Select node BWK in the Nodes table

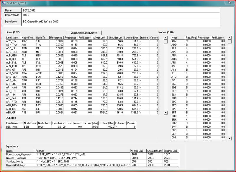point(178,127)
